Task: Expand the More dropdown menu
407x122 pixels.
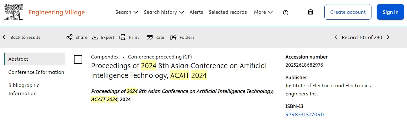Action: pos(263,12)
